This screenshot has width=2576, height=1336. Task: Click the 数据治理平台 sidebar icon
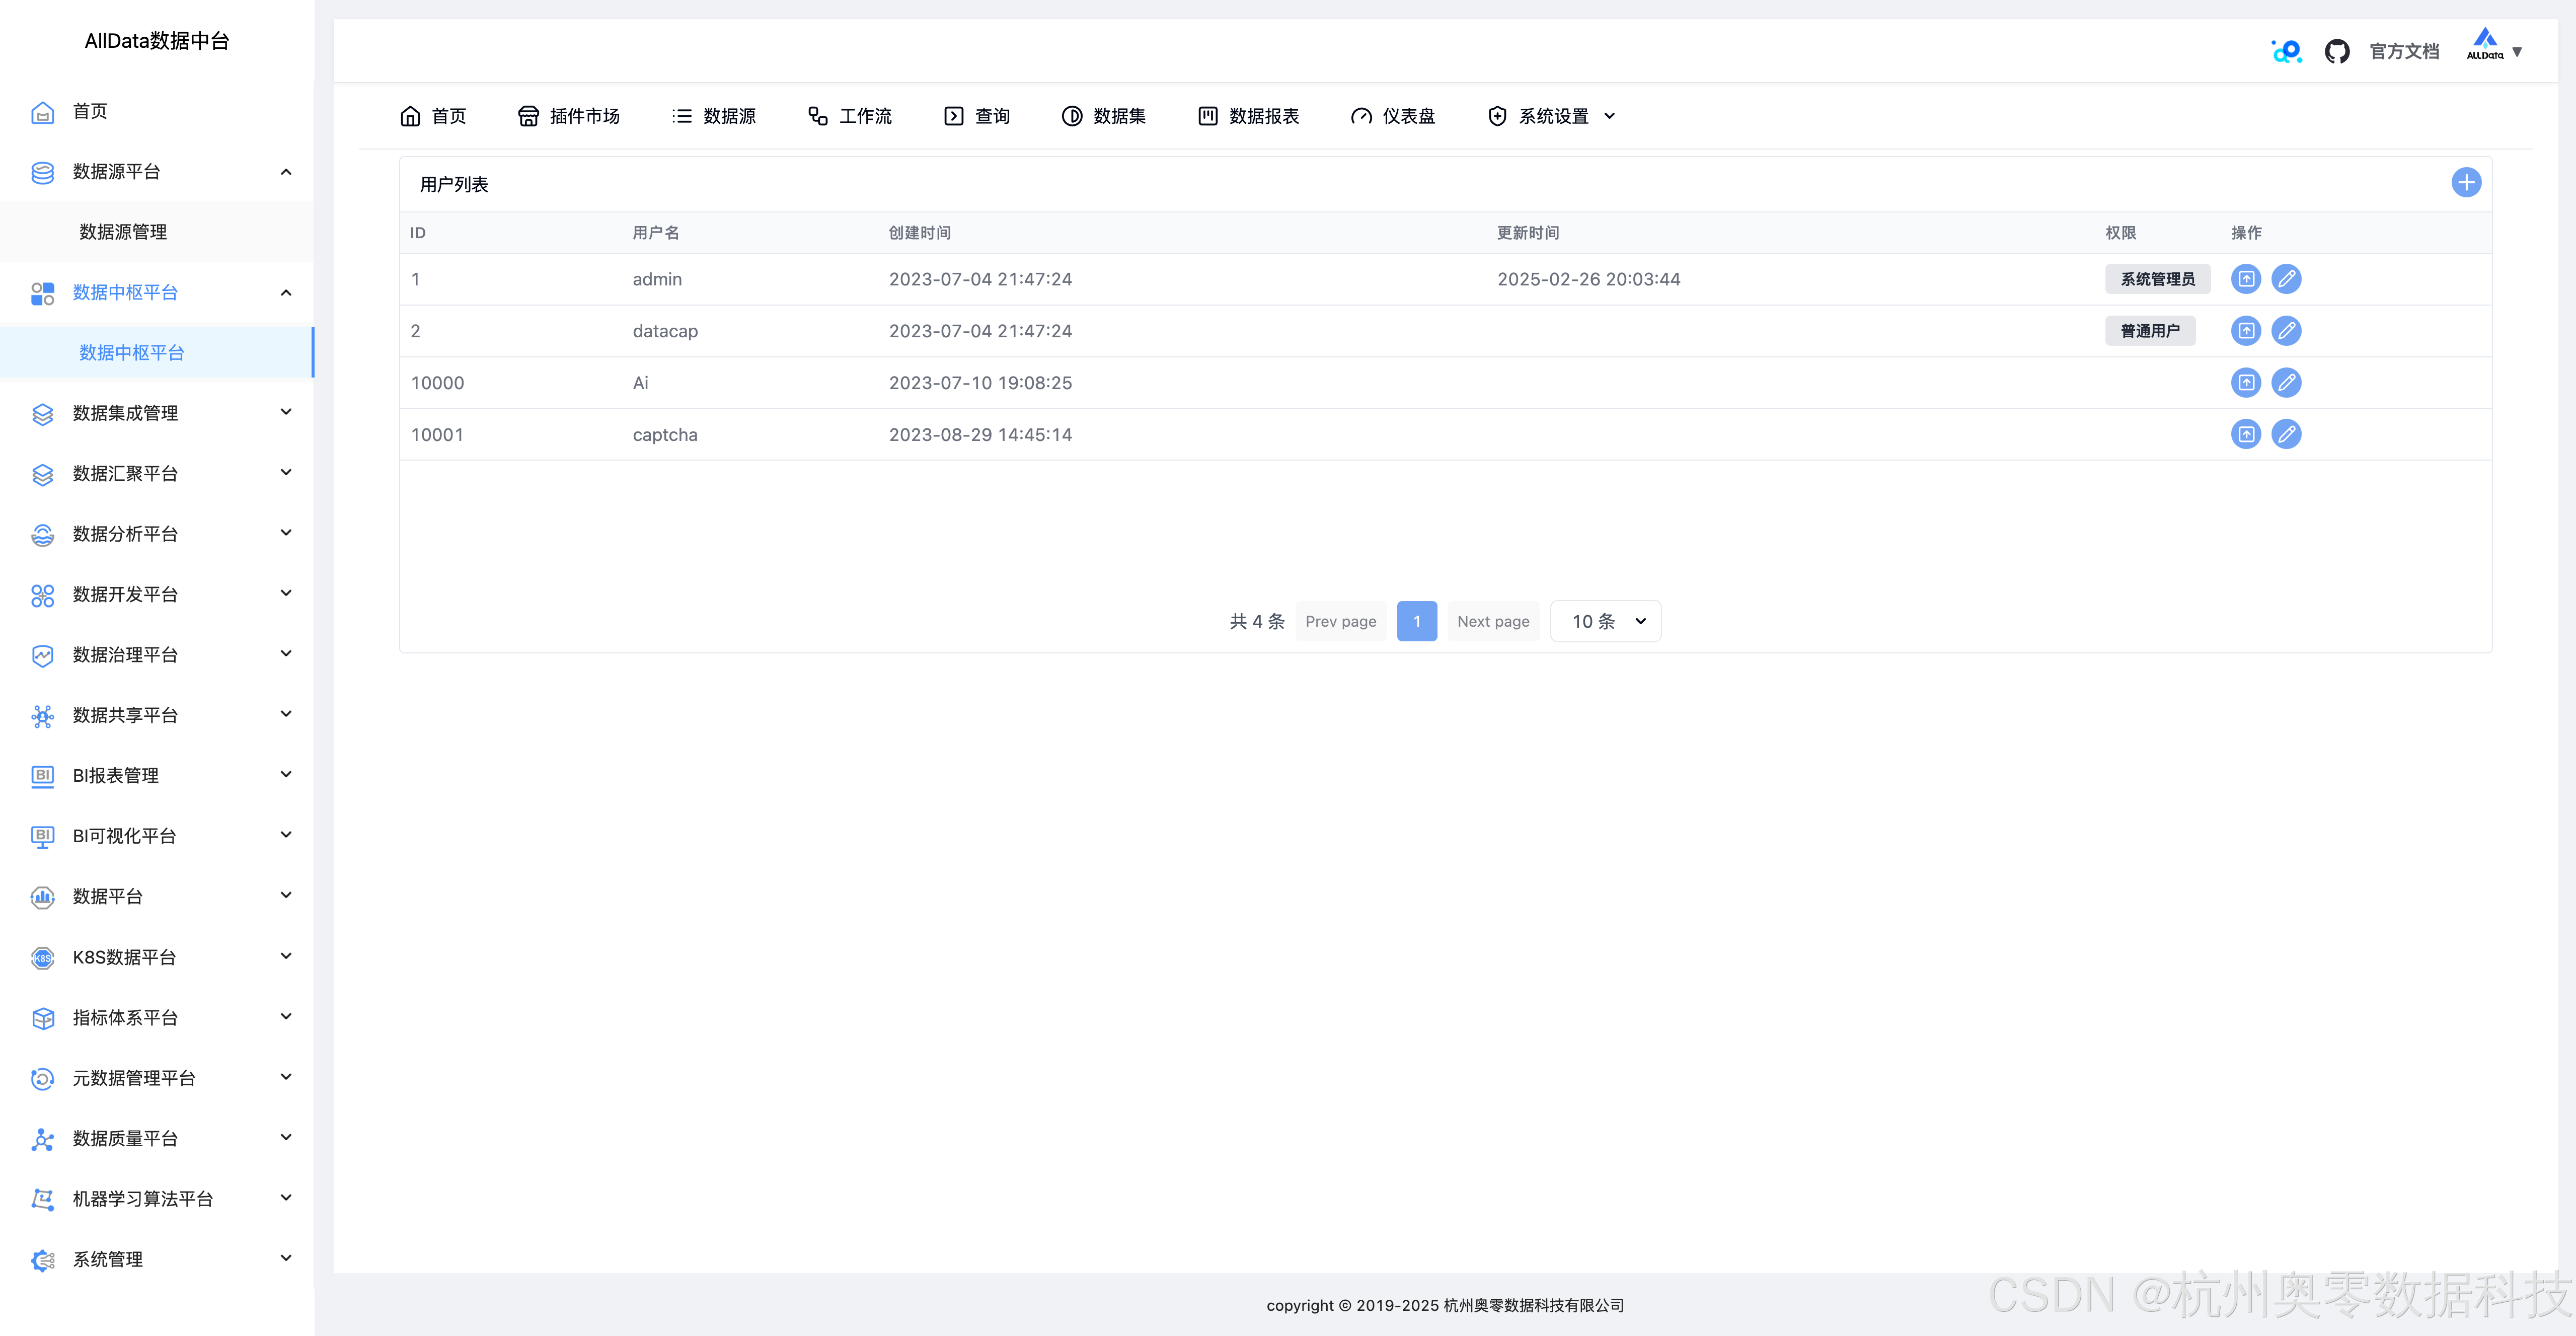(x=42, y=656)
